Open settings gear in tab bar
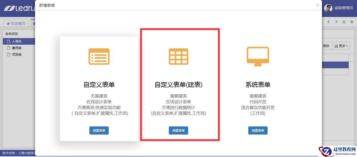Screen dimensions: 357x157 (352, 22)
